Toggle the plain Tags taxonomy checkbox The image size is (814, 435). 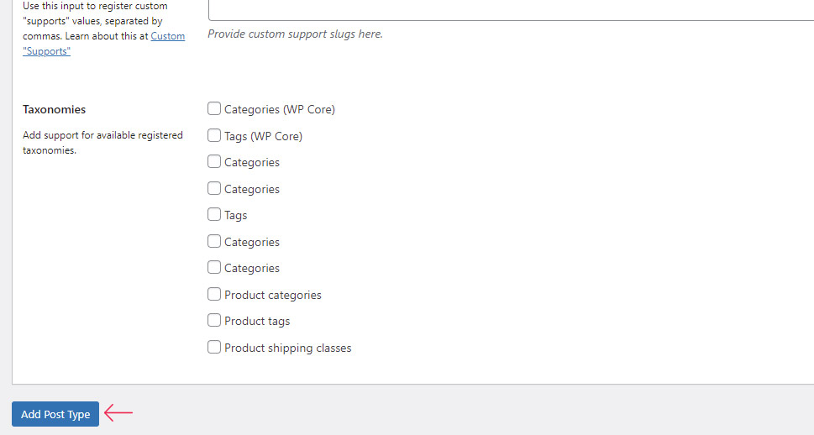click(x=214, y=215)
